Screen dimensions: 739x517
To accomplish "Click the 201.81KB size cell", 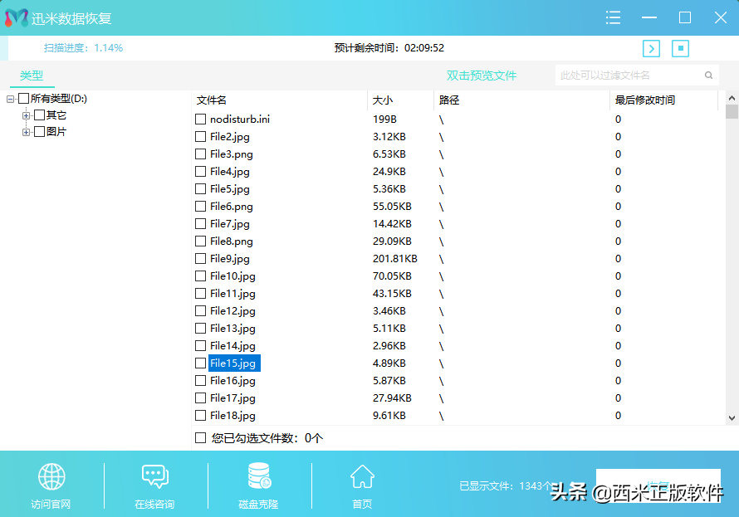I will point(395,259).
